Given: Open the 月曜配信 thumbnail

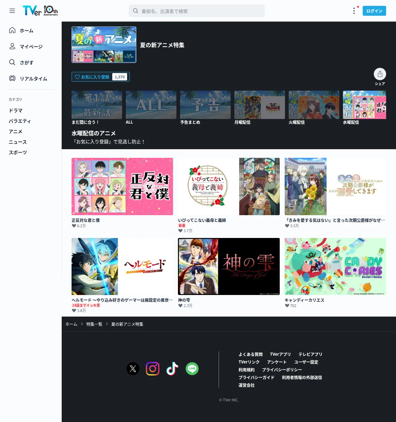Looking at the screenshot, I should (x=260, y=105).
